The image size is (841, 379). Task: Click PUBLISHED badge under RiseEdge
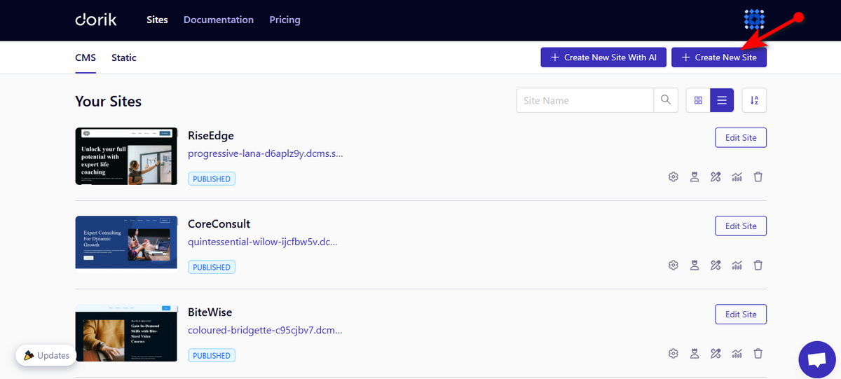(x=212, y=179)
